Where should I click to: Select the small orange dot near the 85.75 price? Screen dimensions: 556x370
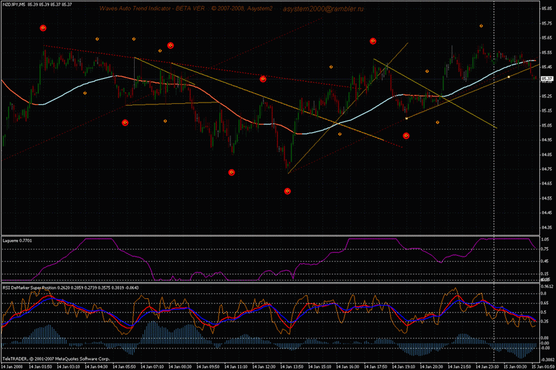(481, 26)
